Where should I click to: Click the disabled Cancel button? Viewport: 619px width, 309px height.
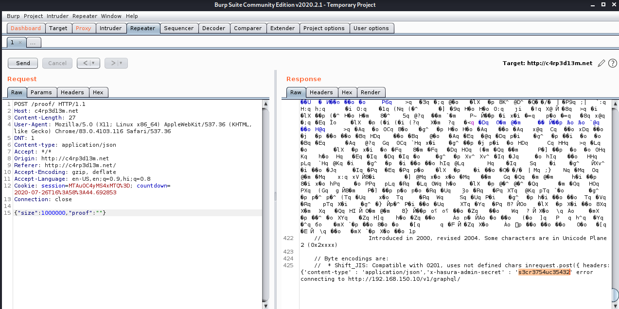(57, 63)
